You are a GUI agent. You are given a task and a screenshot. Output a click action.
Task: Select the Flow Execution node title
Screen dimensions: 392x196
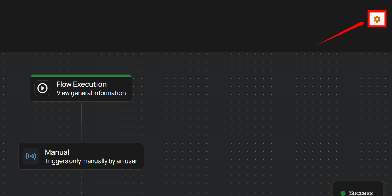point(81,84)
